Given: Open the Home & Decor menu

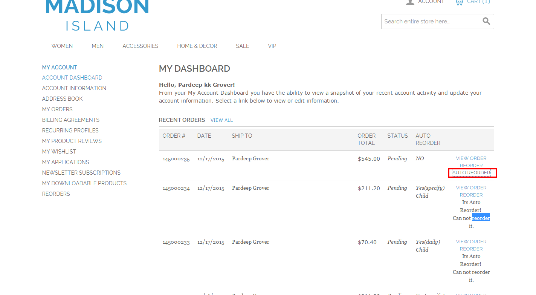Looking at the screenshot, I should point(197,46).
